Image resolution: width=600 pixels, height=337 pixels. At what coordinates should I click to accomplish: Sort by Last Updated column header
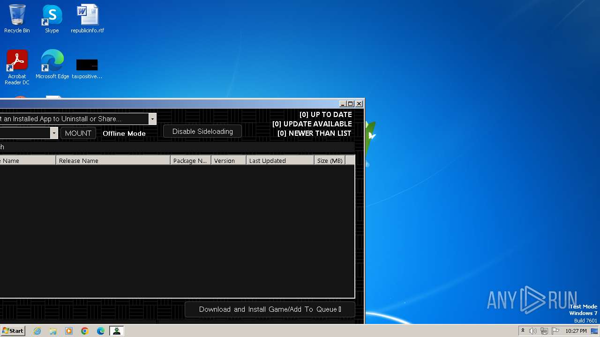pos(280,161)
